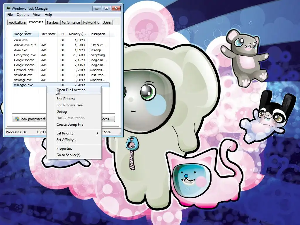300x225 pixels.
Task: Select the csrss.exe process row
Action: 61,40
